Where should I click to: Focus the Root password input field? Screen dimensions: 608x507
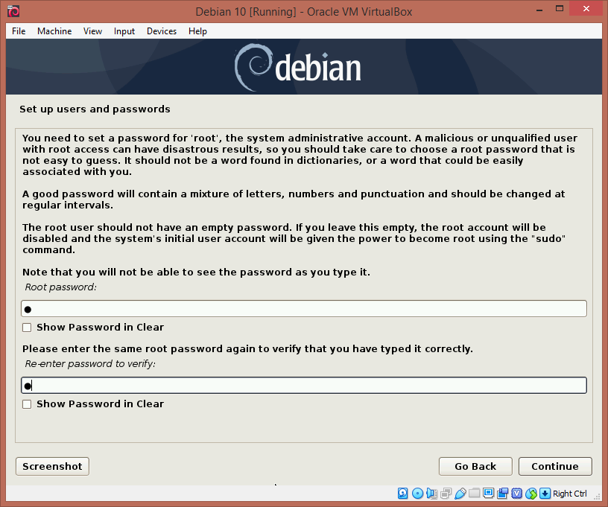(x=303, y=309)
